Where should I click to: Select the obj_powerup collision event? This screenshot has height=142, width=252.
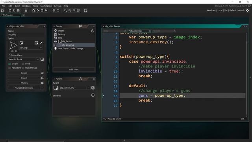(x=74, y=45)
